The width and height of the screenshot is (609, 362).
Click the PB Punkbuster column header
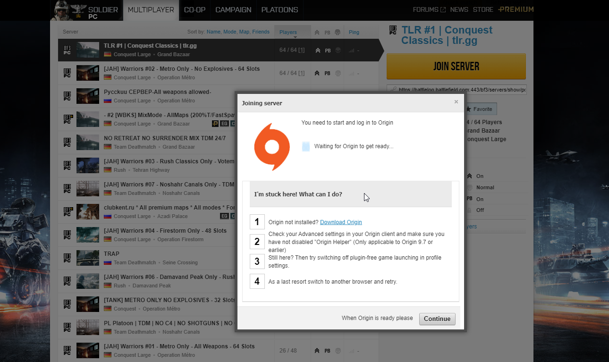327,33
